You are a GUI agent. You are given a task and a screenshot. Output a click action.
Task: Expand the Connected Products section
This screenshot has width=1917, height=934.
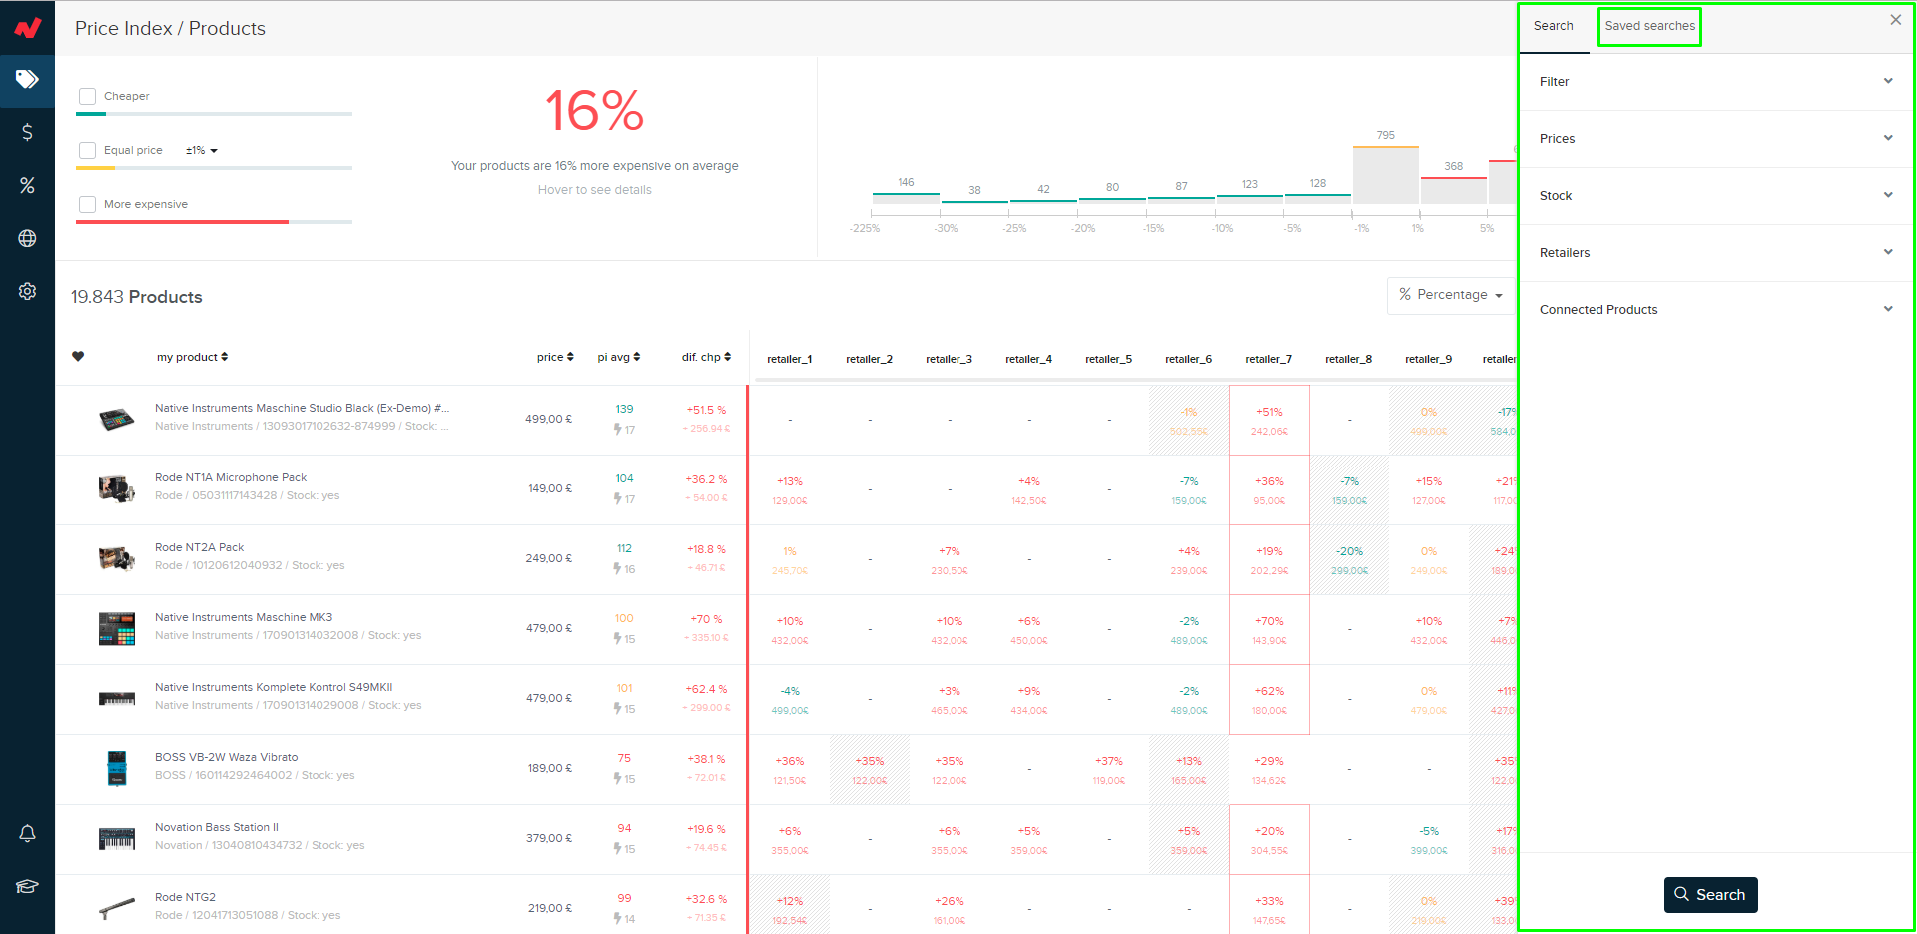(x=1715, y=310)
